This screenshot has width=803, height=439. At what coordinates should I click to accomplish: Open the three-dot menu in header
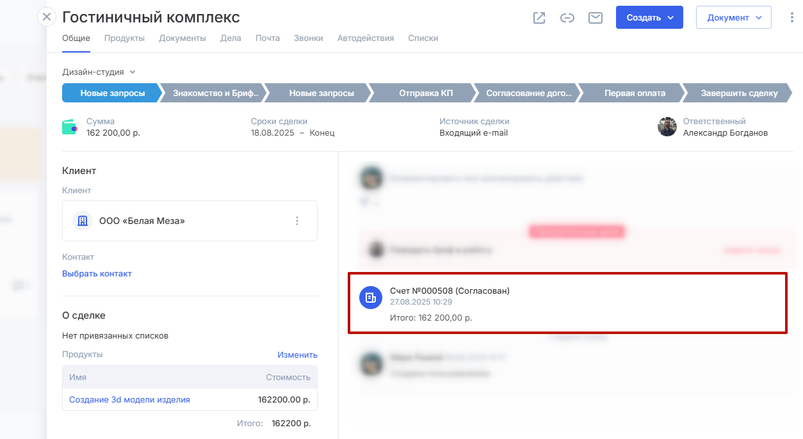(x=792, y=18)
